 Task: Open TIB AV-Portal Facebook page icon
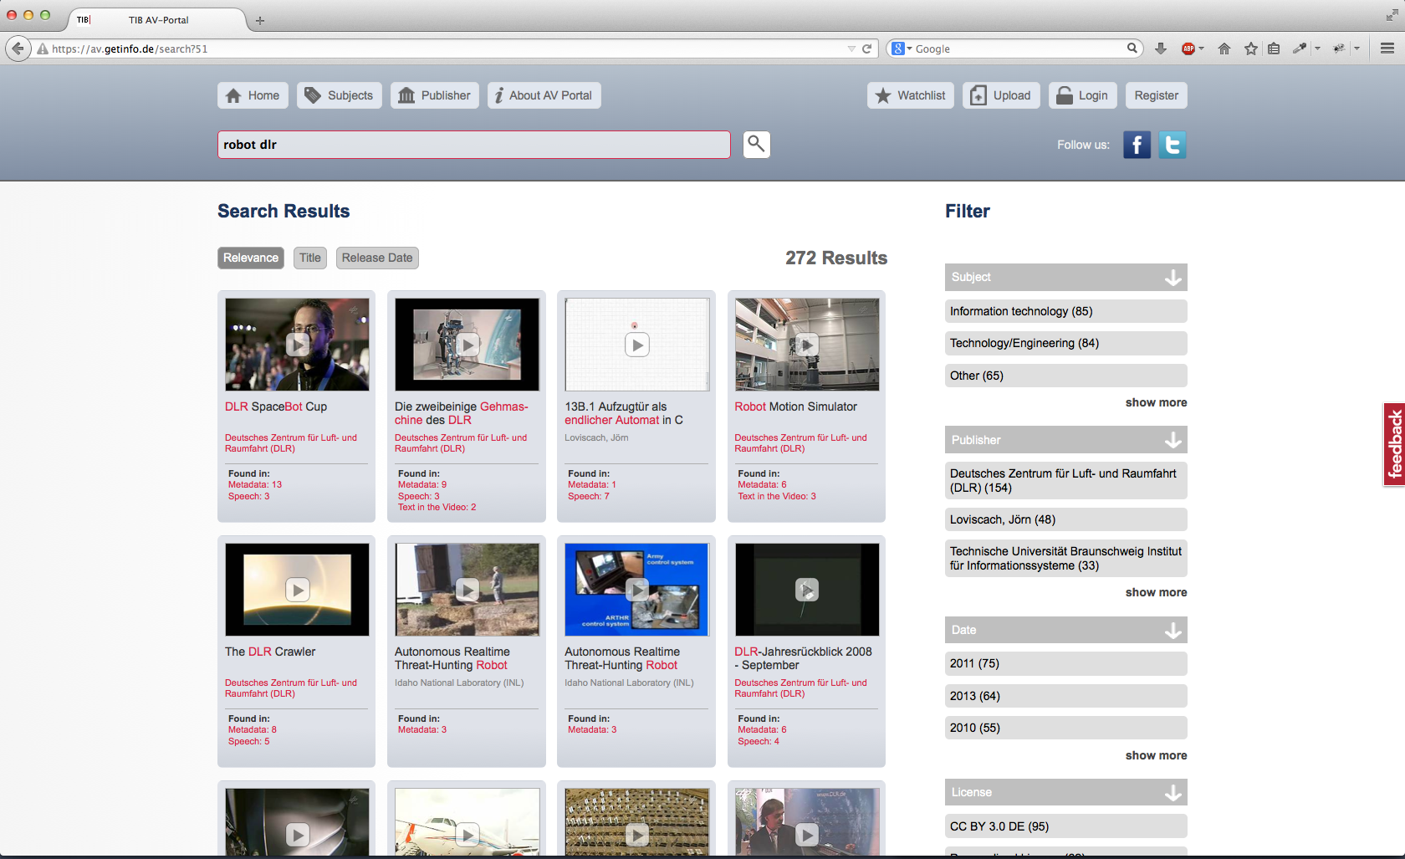pos(1137,145)
